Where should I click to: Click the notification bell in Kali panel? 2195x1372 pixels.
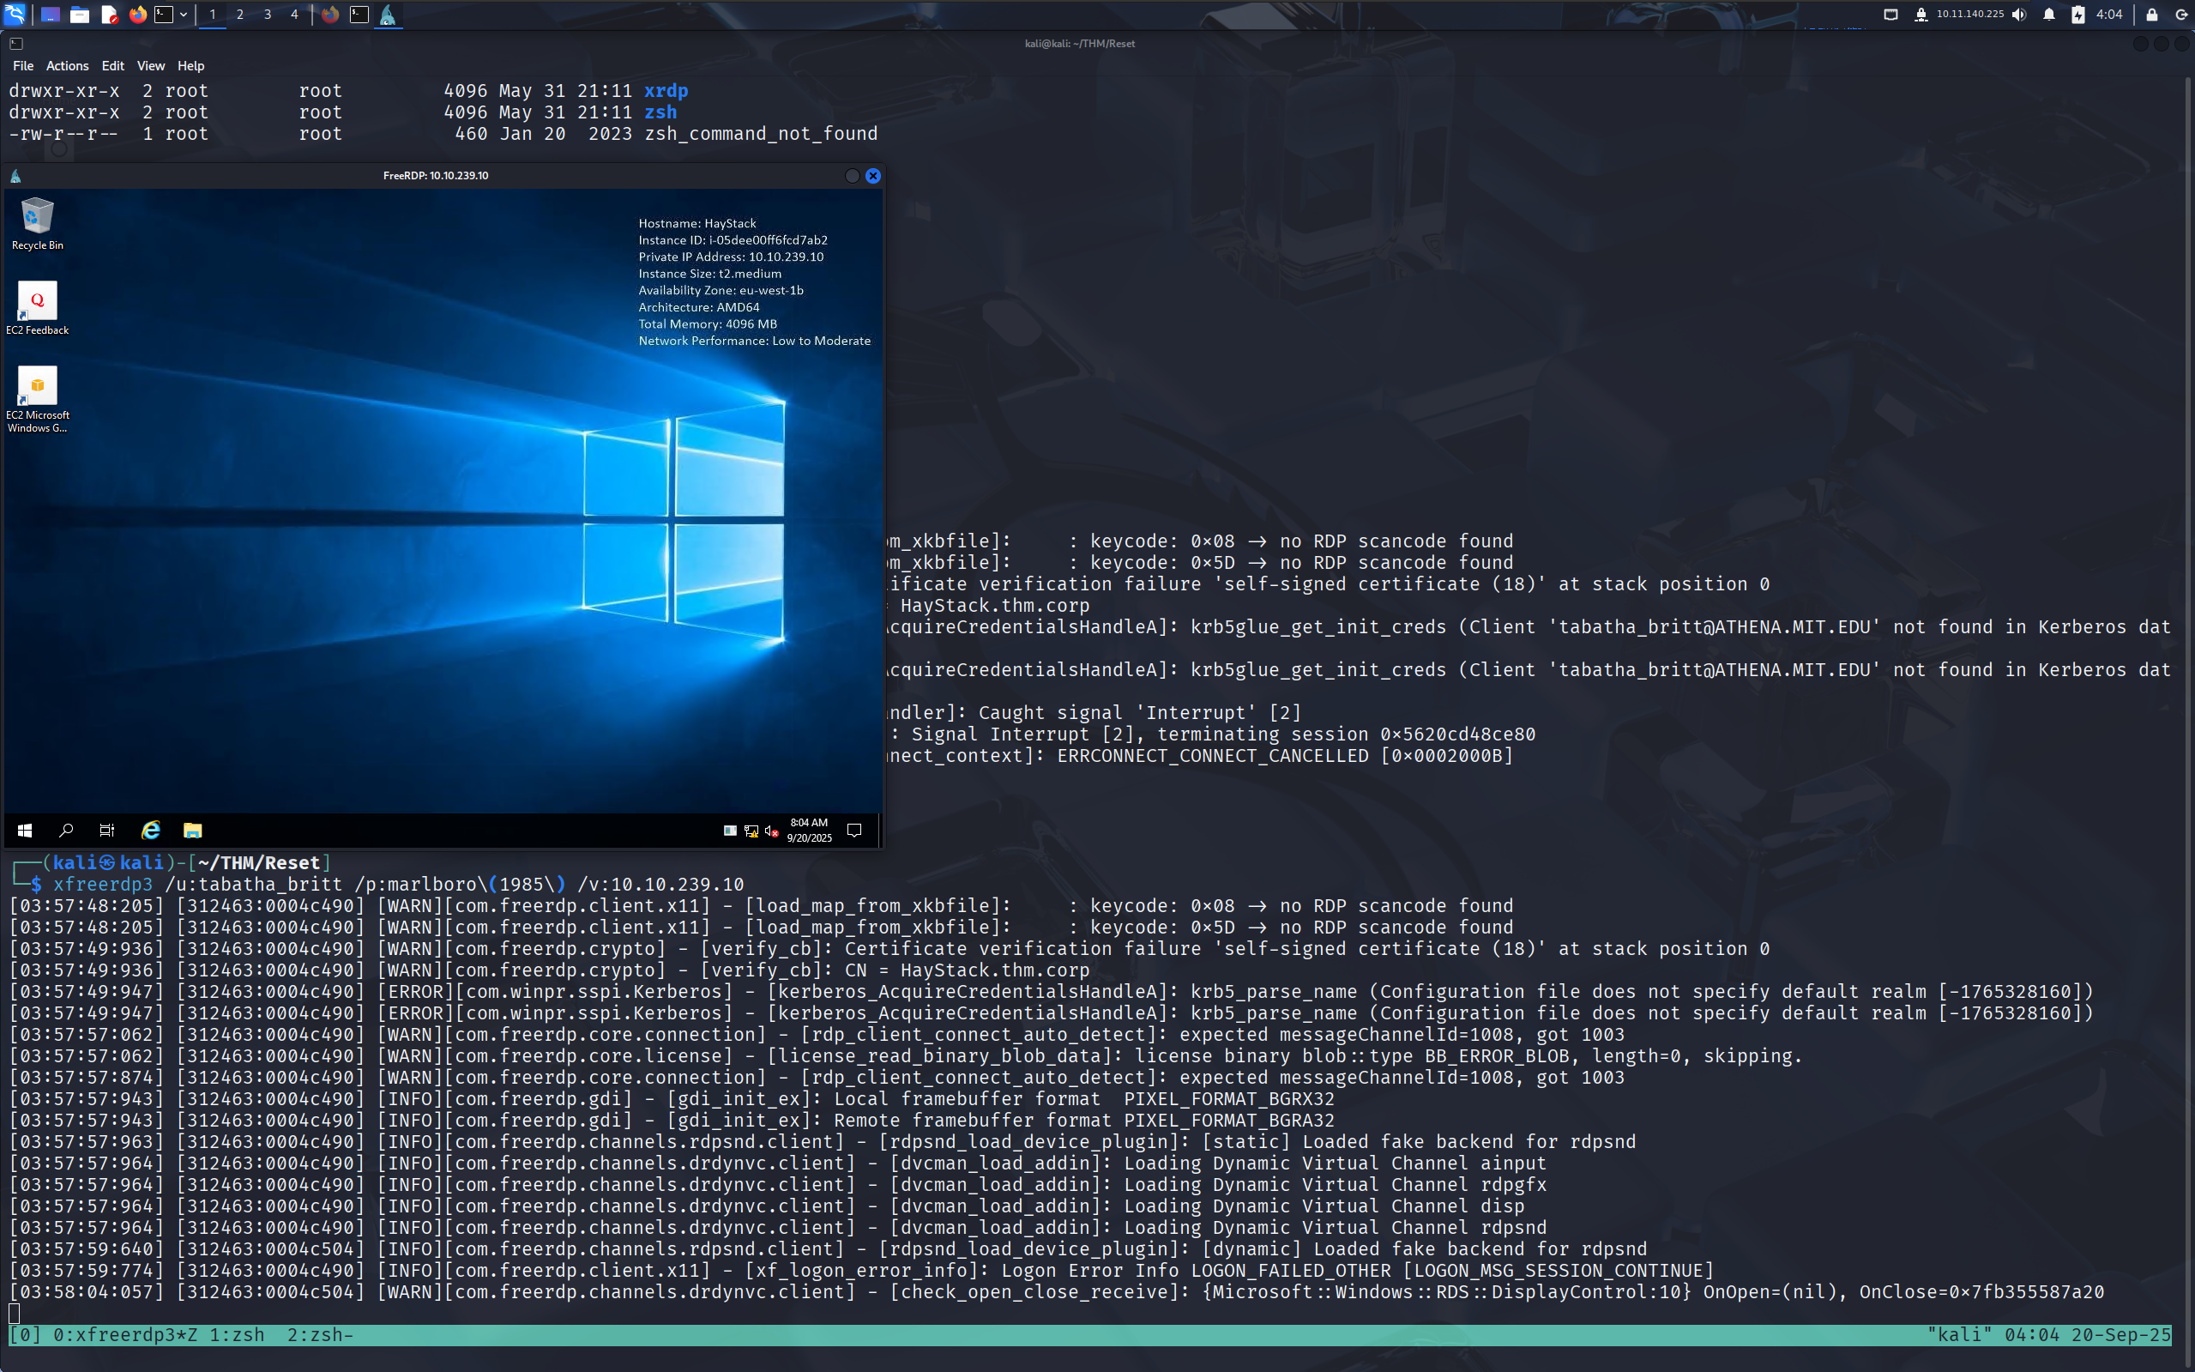2049,14
